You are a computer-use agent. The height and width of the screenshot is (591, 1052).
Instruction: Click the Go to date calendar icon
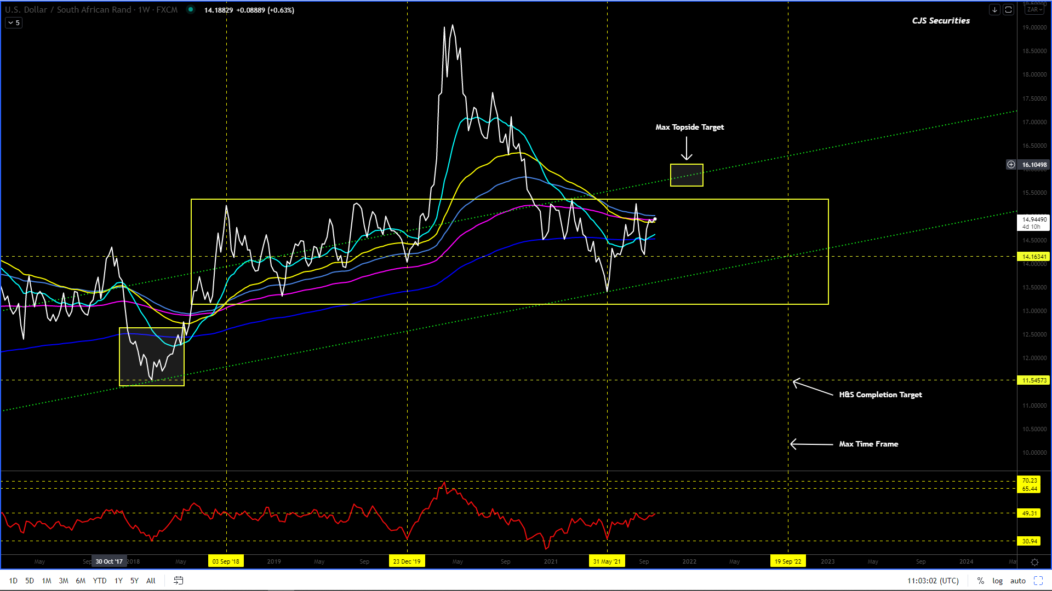click(x=178, y=581)
